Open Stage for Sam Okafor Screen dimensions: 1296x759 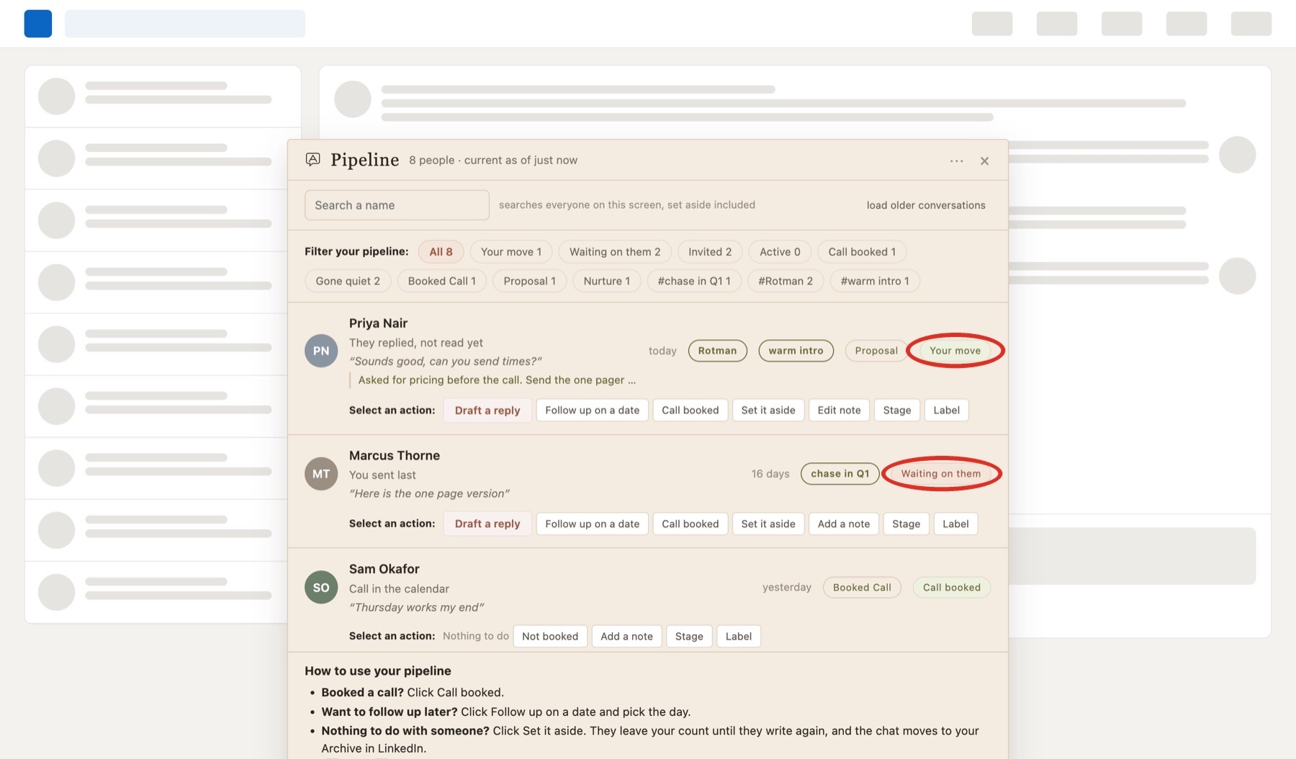click(x=689, y=636)
